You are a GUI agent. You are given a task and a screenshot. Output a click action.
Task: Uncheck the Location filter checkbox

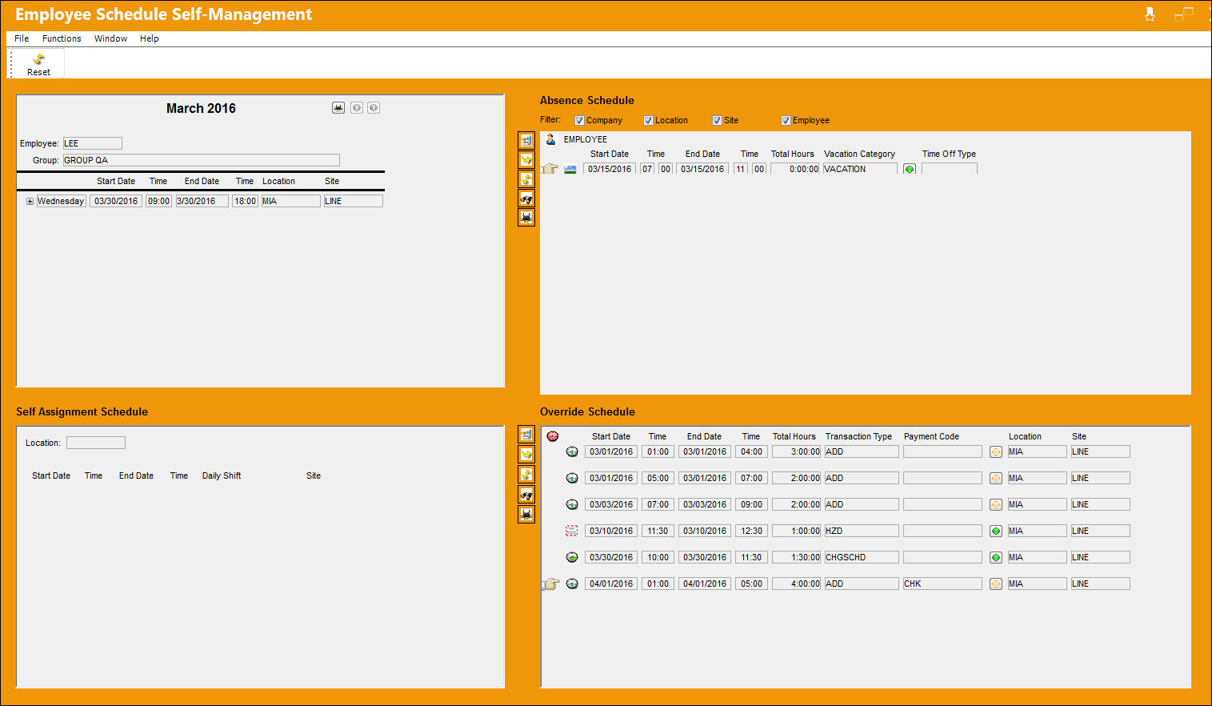coord(648,121)
